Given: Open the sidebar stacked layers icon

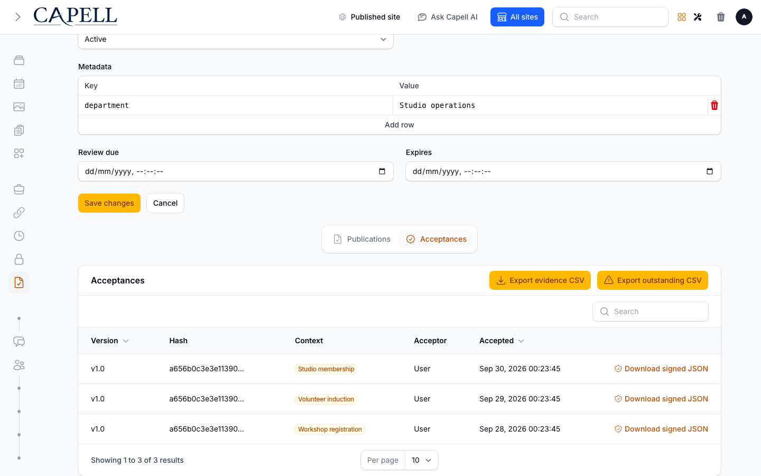Looking at the screenshot, I should click(x=19, y=60).
